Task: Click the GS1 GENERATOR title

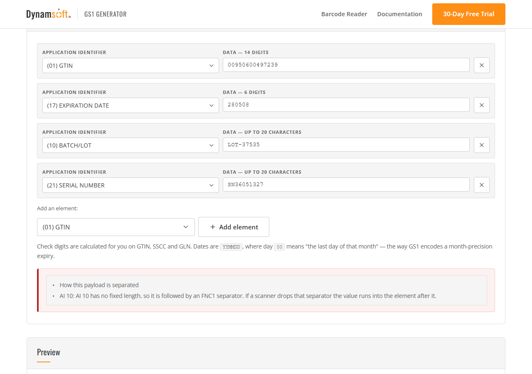Action: click(x=106, y=14)
